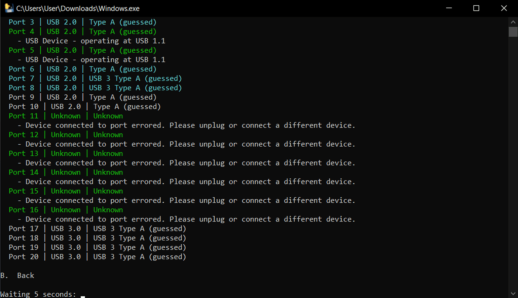The width and height of the screenshot is (518, 298).
Task: Click the Port 10 Type A line
Action: click(x=85, y=107)
